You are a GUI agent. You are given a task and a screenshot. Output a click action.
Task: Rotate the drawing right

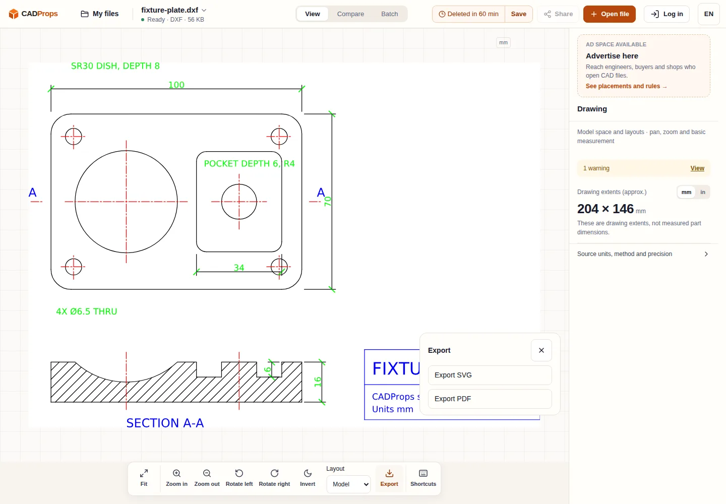tap(274, 478)
